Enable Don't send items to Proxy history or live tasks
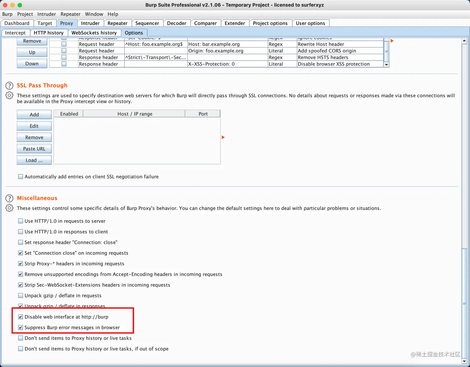The height and width of the screenshot is (367, 470). tap(21, 338)
